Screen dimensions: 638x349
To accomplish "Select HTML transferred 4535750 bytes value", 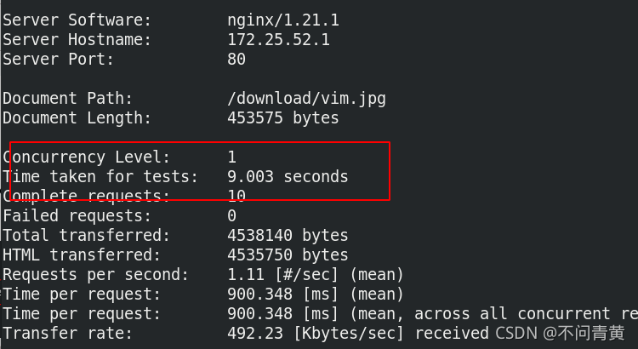I will pyautogui.click(x=288, y=255).
